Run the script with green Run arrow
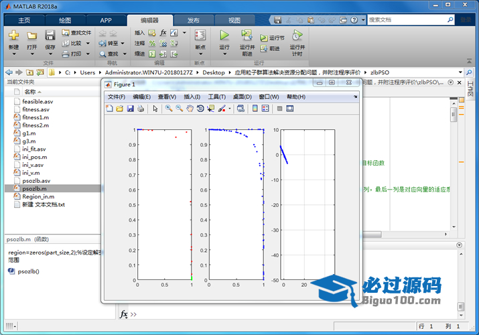 (224, 35)
